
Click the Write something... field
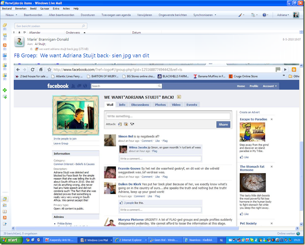click(168, 116)
